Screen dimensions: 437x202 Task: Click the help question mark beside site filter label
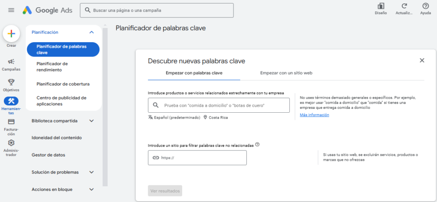[257, 145]
